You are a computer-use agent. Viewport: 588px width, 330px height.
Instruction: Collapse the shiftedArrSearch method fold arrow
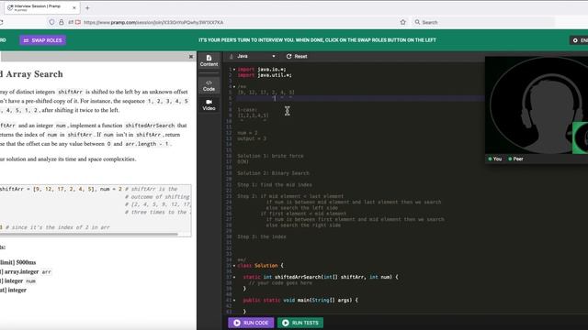234,277
